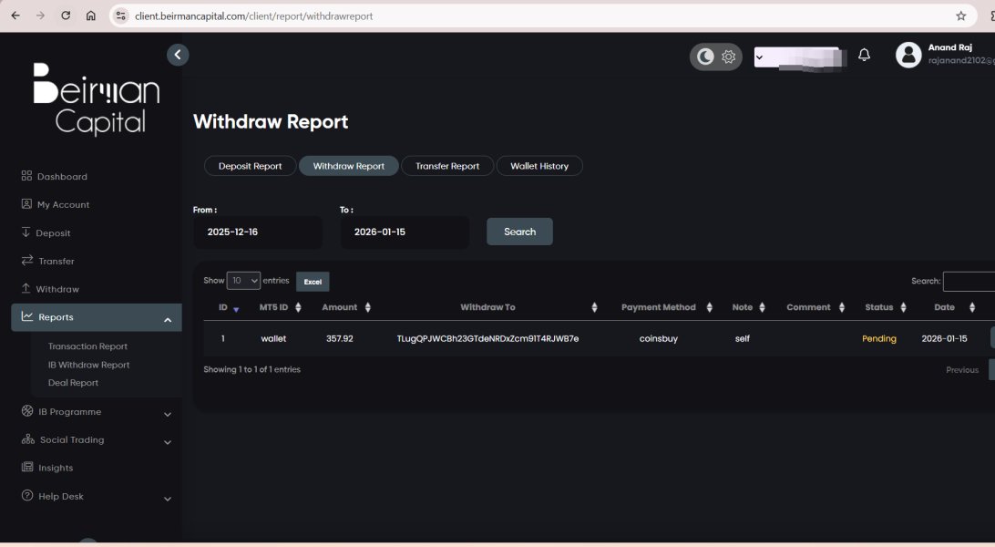Click the From date input field
The height and width of the screenshot is (547, 995).
[257, 232]
